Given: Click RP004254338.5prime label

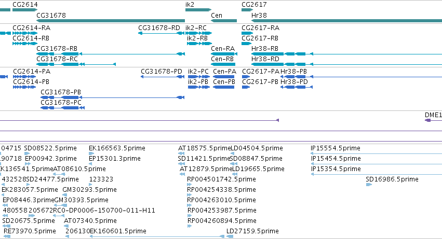Looking at the screenshot, I should [222, 190].
